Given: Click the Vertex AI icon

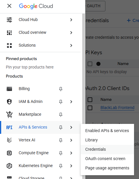Looking at the screenshot, I should [9, 140].
